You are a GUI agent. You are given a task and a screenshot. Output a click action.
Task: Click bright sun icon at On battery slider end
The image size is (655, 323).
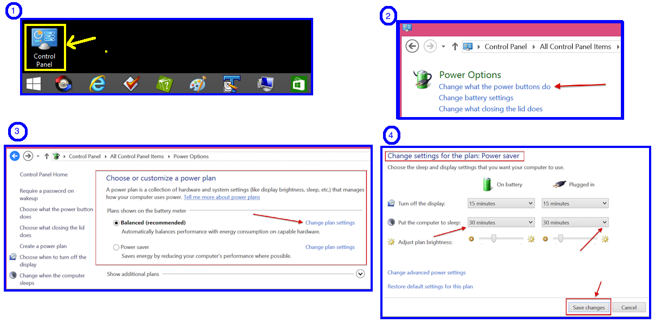531,239
